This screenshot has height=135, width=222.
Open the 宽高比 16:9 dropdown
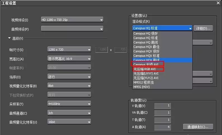coord(69,59)
